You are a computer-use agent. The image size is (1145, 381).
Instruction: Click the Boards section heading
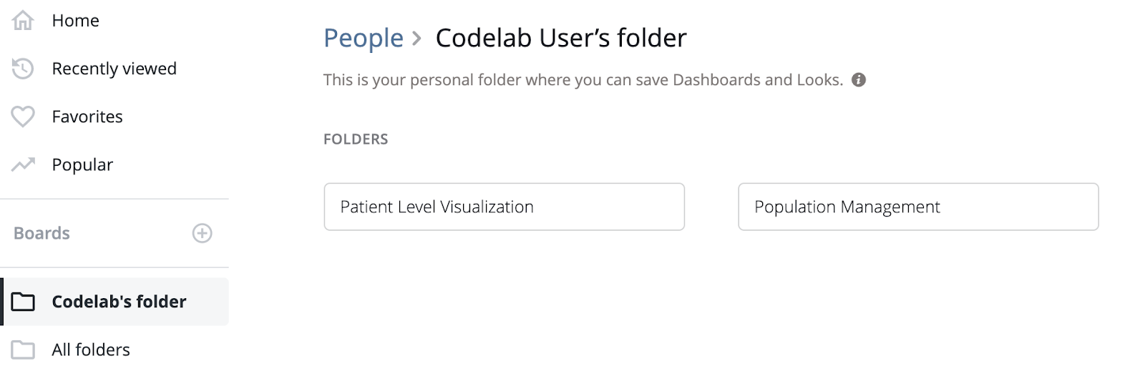(42, 233)
